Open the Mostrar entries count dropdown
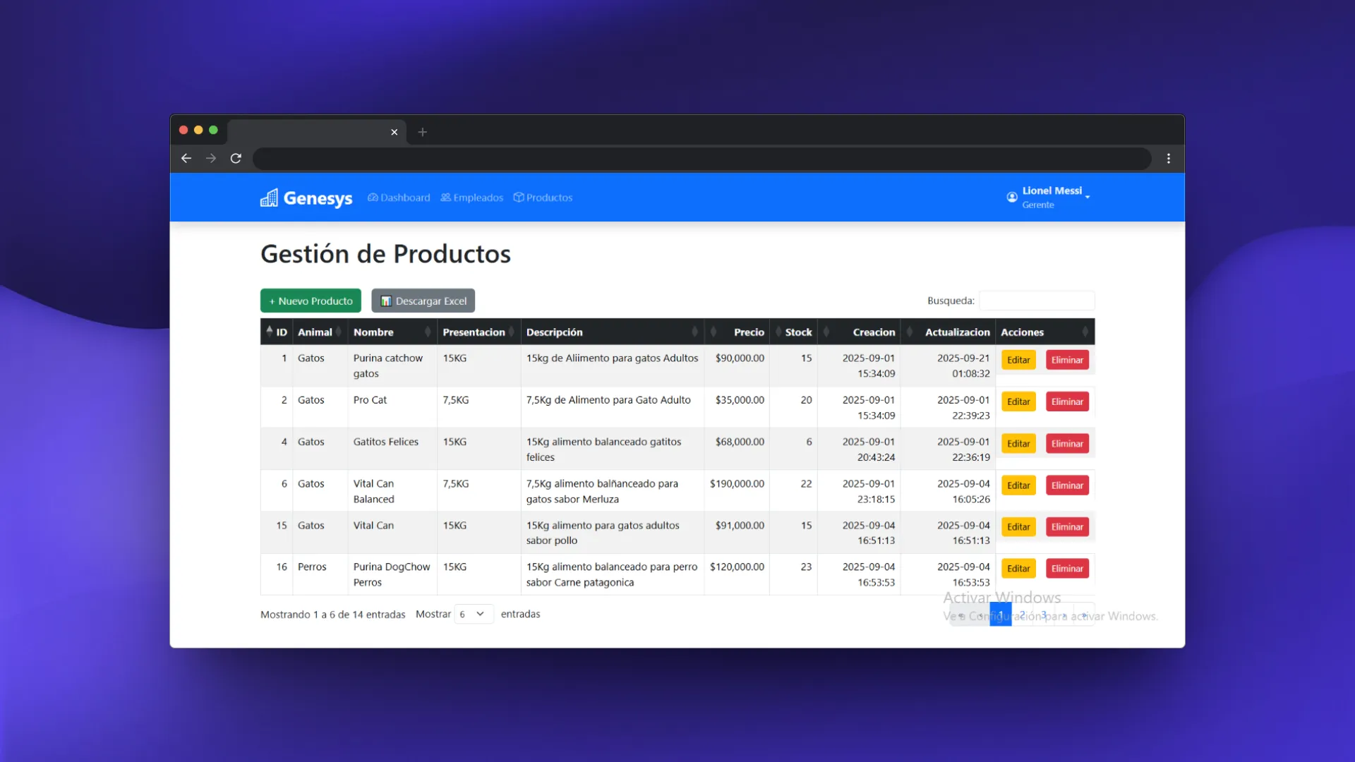 pyautogui.click(x=473, y=615)
